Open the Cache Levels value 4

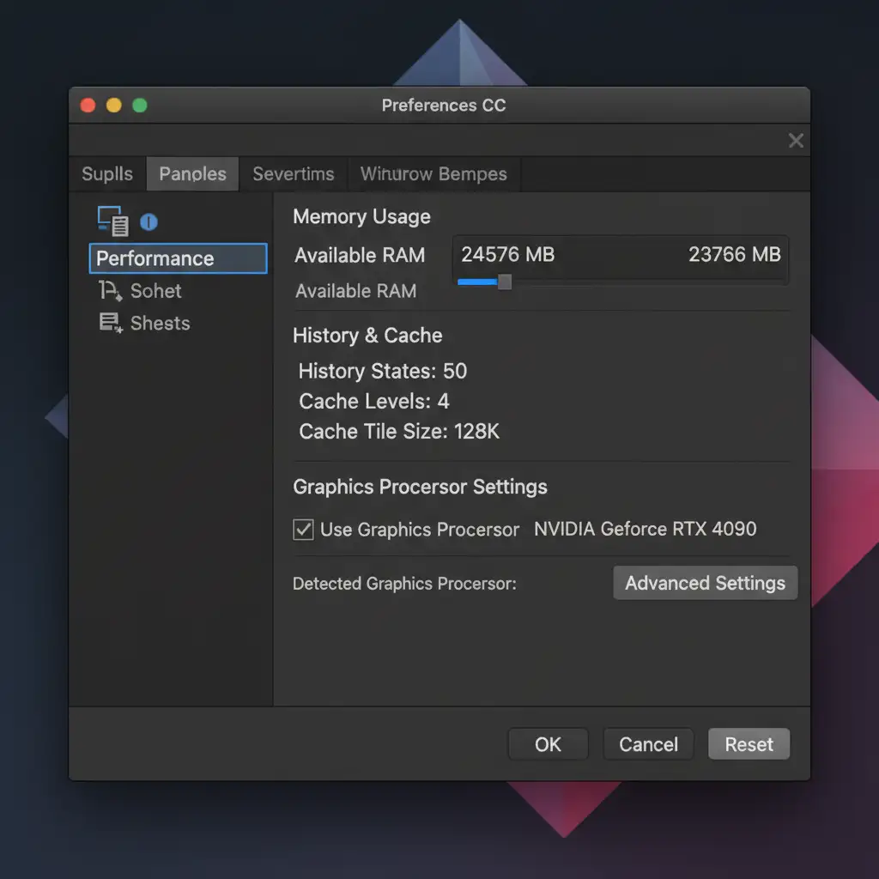(443, 402)
